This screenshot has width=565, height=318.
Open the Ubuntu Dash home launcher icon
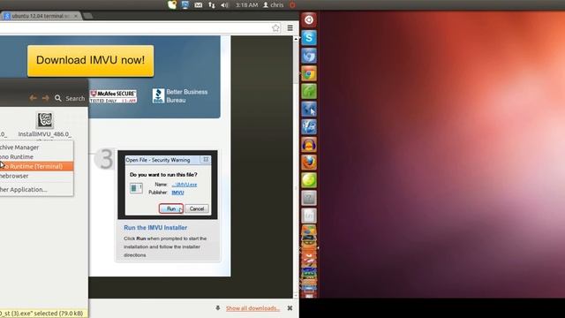coord(309,19)
